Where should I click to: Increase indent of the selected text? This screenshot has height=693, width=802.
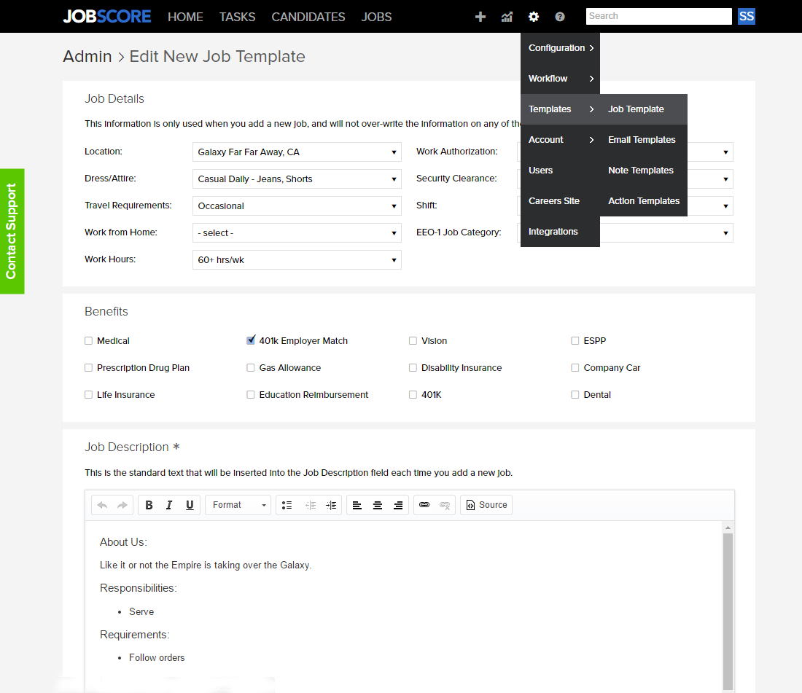pos(330,504)
